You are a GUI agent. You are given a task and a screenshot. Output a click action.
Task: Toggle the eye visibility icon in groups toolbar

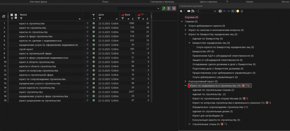189,11
